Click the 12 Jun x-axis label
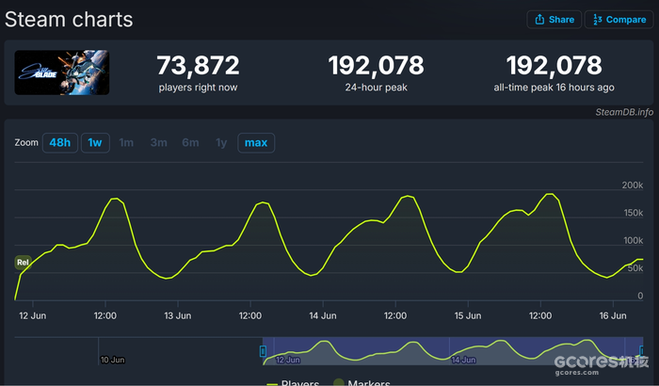 [x=32, y=315]
